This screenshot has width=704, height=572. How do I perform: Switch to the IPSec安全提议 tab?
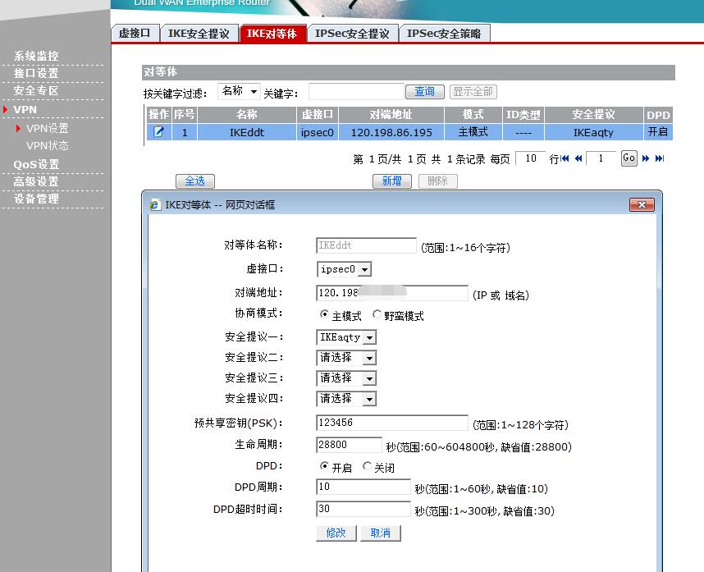353,33
